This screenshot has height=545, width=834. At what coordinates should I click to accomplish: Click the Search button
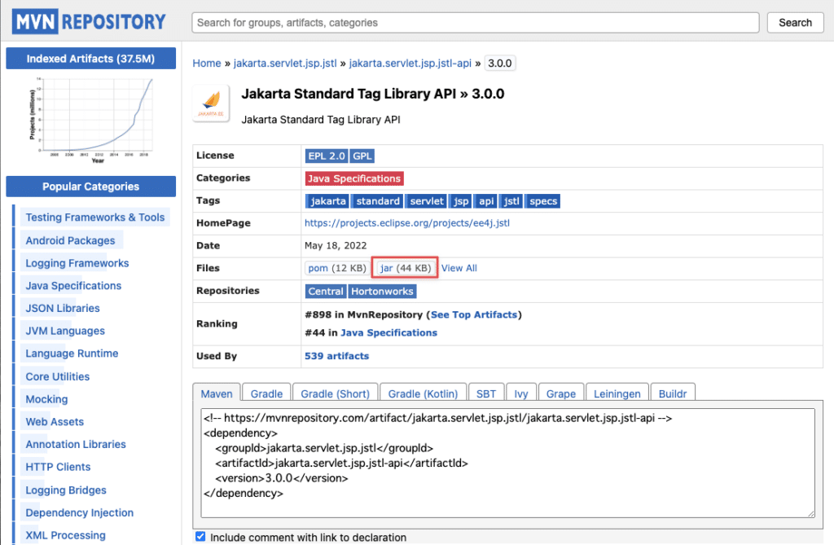coord(794,23)
